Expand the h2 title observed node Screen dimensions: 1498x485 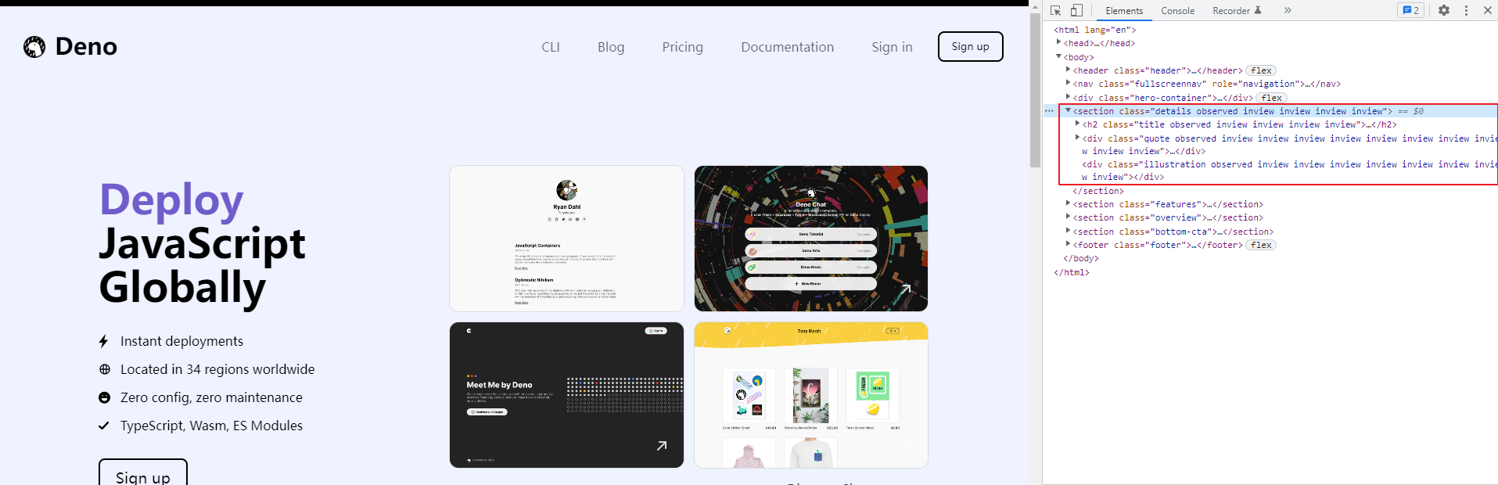tap(1077, 124)
